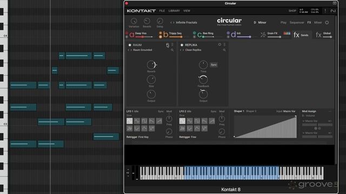Toggle the REPLIKA Sync button

point(214,65)
